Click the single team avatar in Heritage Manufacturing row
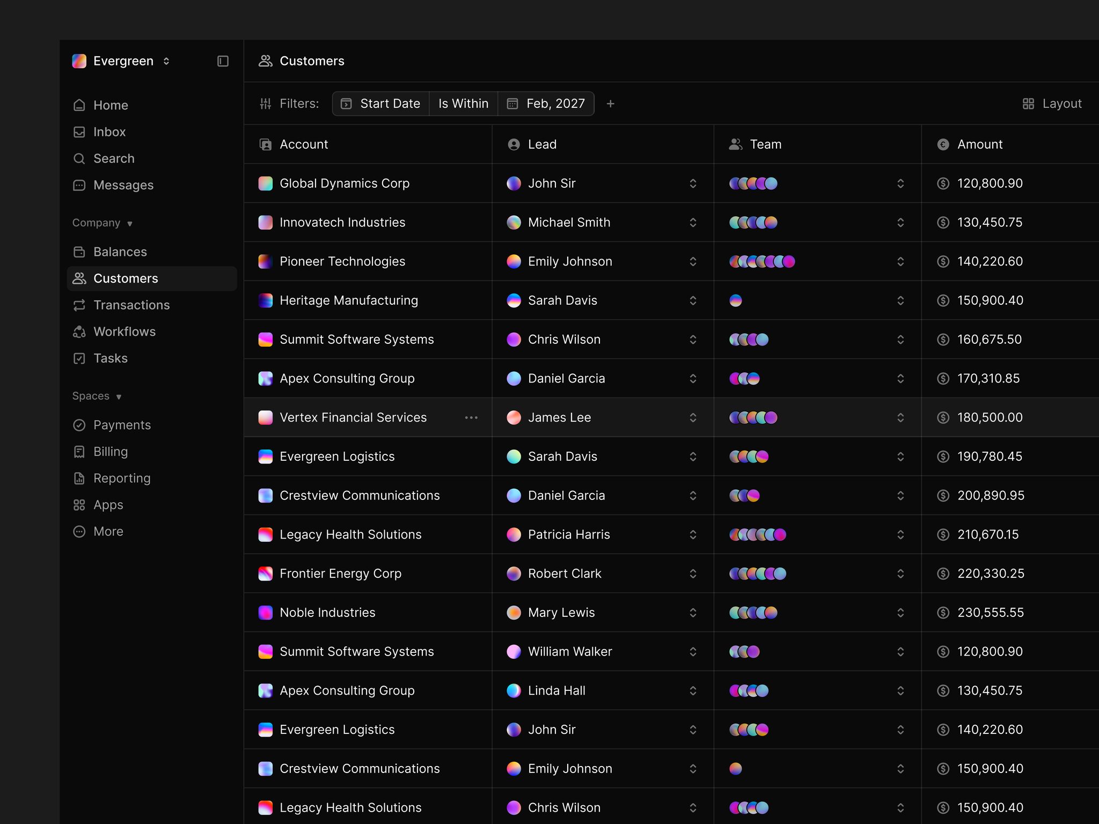 click(736, 300)
